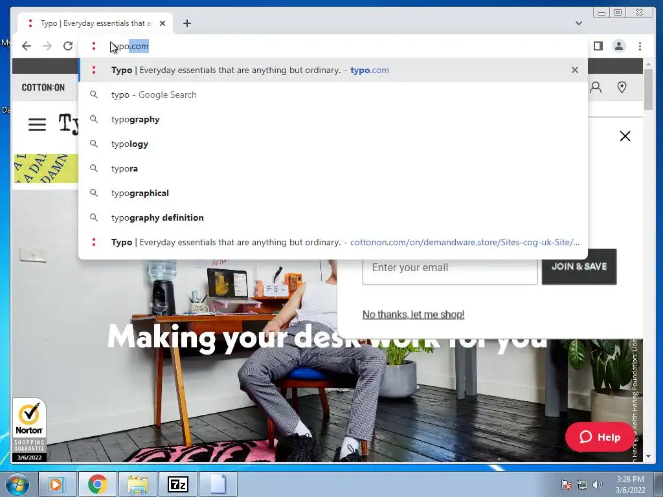Open 7-Zip from the taskbar
Image resolution: width=663 pixels, height=497 pixels.
177,484
